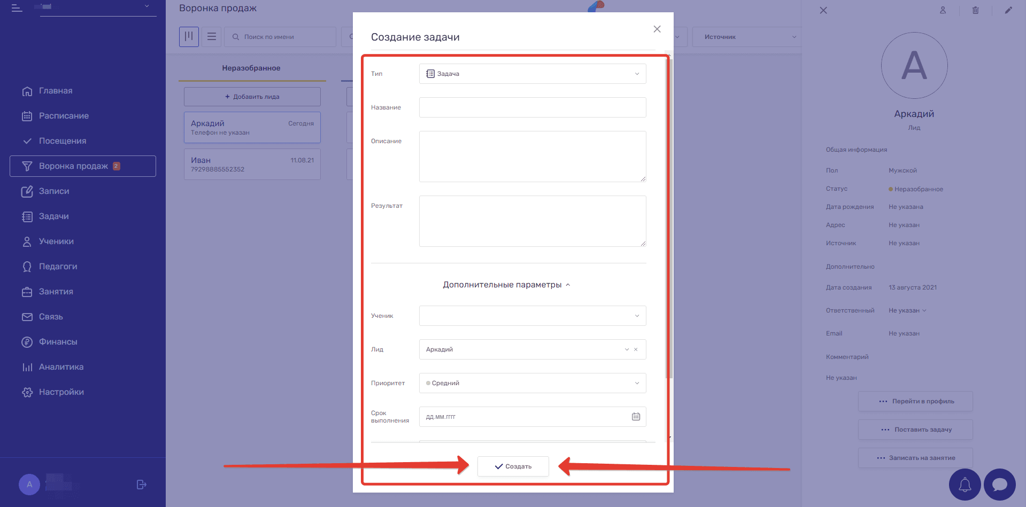Image resolution: width=1026 pixels, height=507 pixels.
Task: Open the Приоритет dropdown
Action: [532, 383]
